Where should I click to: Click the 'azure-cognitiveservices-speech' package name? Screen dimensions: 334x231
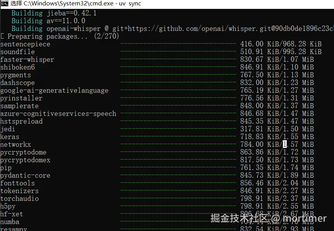[x=58, y=114]
